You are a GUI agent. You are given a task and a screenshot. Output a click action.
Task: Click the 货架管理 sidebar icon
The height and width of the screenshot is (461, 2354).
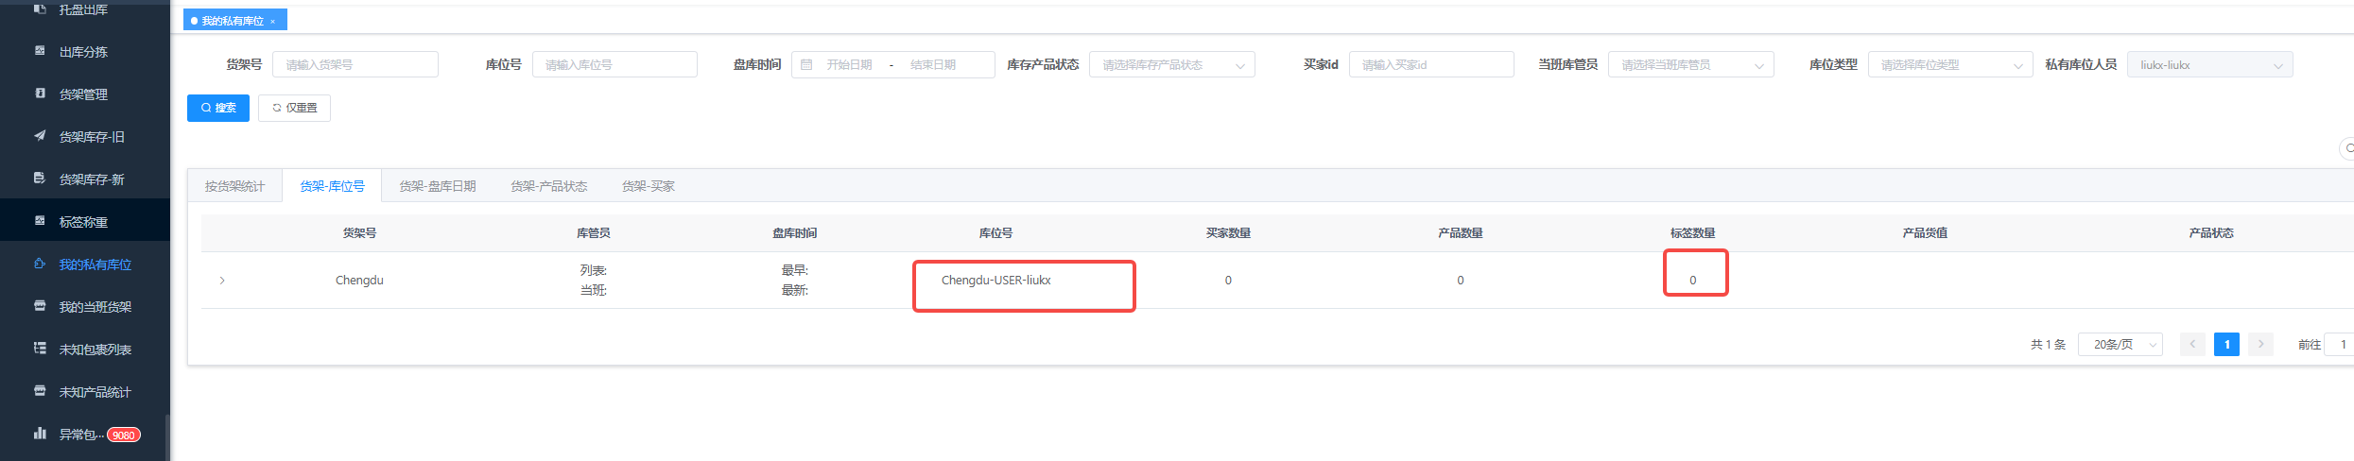point(40,94)
